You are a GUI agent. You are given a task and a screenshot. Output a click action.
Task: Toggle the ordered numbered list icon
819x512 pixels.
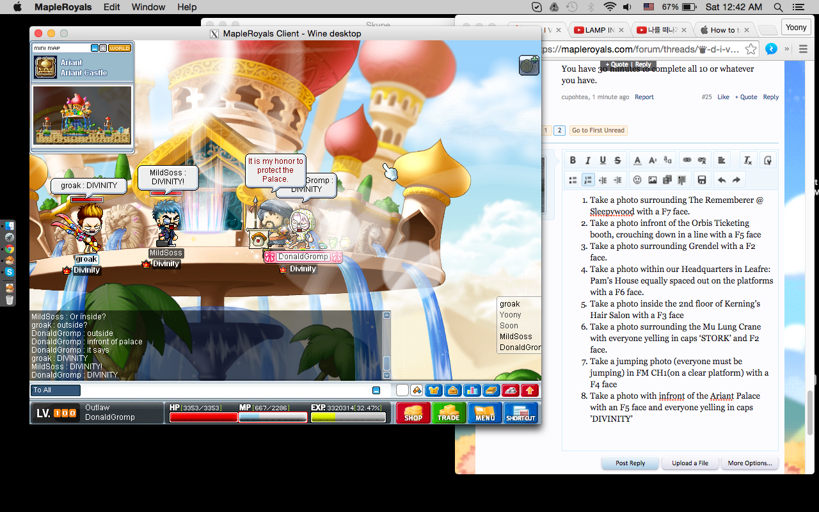tap(588, 180)
